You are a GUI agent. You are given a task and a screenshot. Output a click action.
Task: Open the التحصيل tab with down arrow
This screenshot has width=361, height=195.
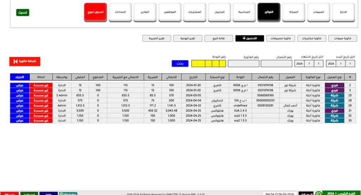click(x=249, y=38)
